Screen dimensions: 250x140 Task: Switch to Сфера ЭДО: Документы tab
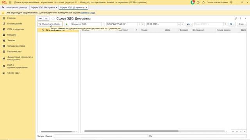pos(72,7)
